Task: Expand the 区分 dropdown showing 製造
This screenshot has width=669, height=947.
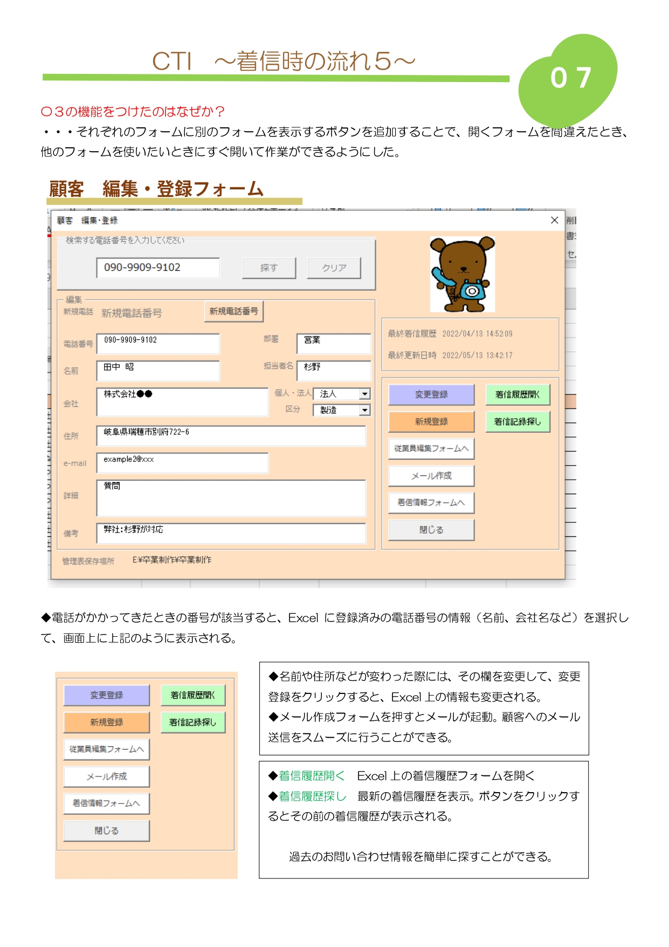Action: click(365, 410)
